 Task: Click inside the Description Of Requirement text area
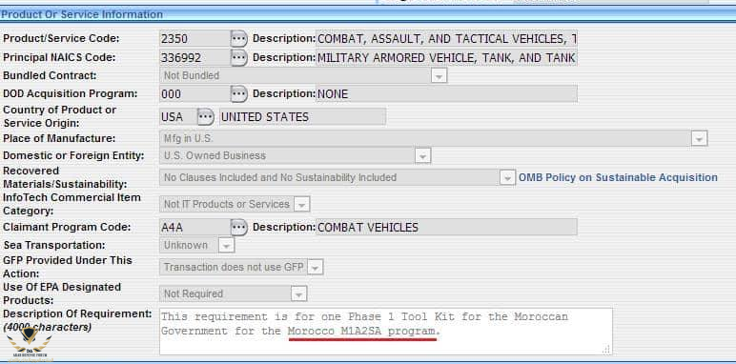click(x=386, y=332)
